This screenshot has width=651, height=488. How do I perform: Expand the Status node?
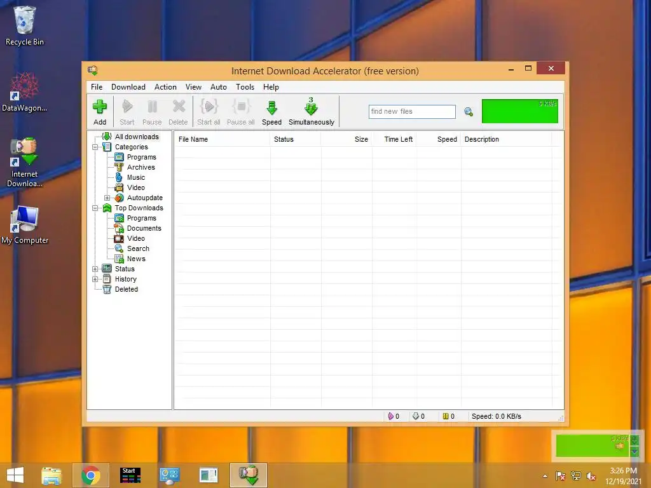point(95,269)
